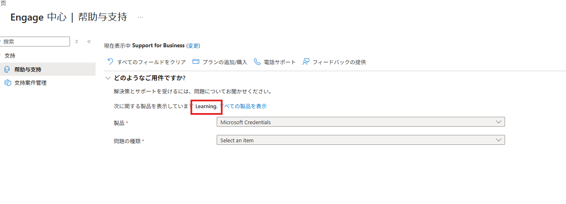Collapse the sidebar with the double chevron
The height and width of the screenshot is (204, 566).
(89, 42)
